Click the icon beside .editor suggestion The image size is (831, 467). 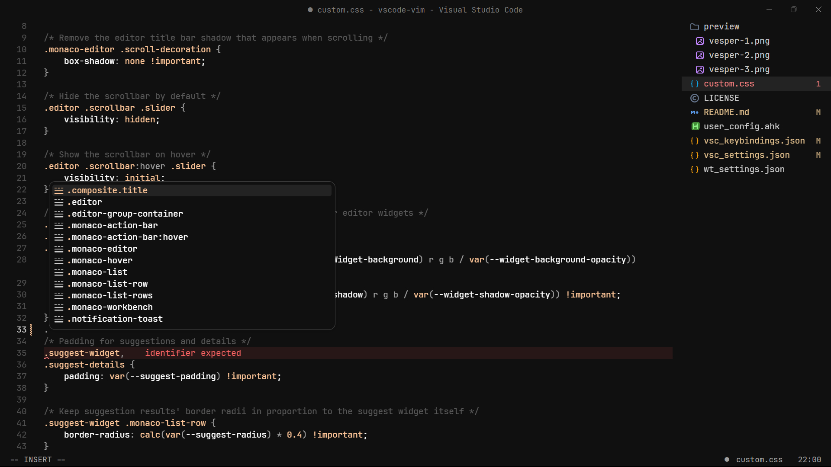point(59,202)
